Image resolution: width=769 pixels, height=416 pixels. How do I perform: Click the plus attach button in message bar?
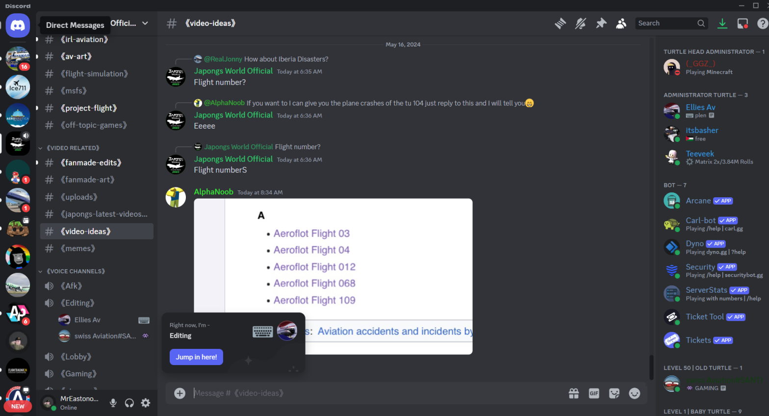click(x=180, y=393)
